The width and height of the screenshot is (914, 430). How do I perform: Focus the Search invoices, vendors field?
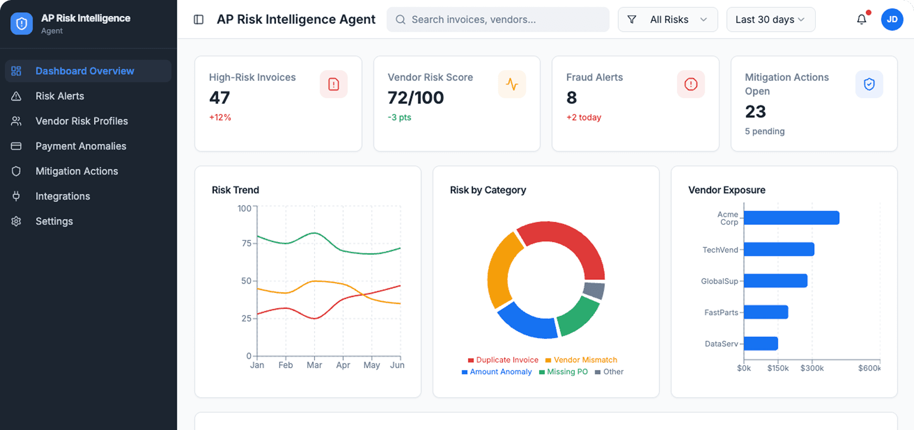tap(498, 20)
